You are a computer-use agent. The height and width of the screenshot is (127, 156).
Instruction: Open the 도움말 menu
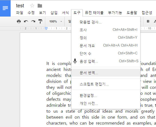132,13
